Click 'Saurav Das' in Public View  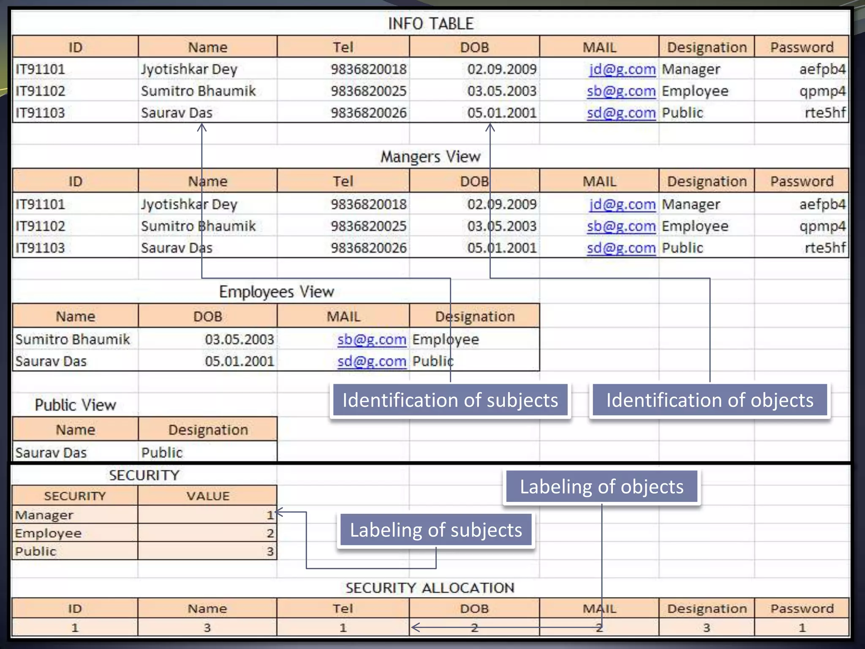pyautogui.click(x=51, y=453)
